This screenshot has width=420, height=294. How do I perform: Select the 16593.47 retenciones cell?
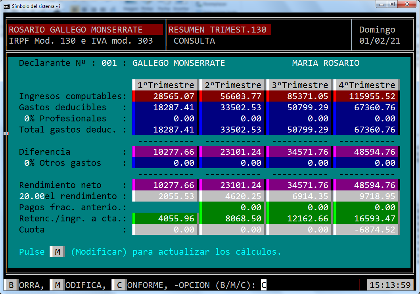point(366,218)
